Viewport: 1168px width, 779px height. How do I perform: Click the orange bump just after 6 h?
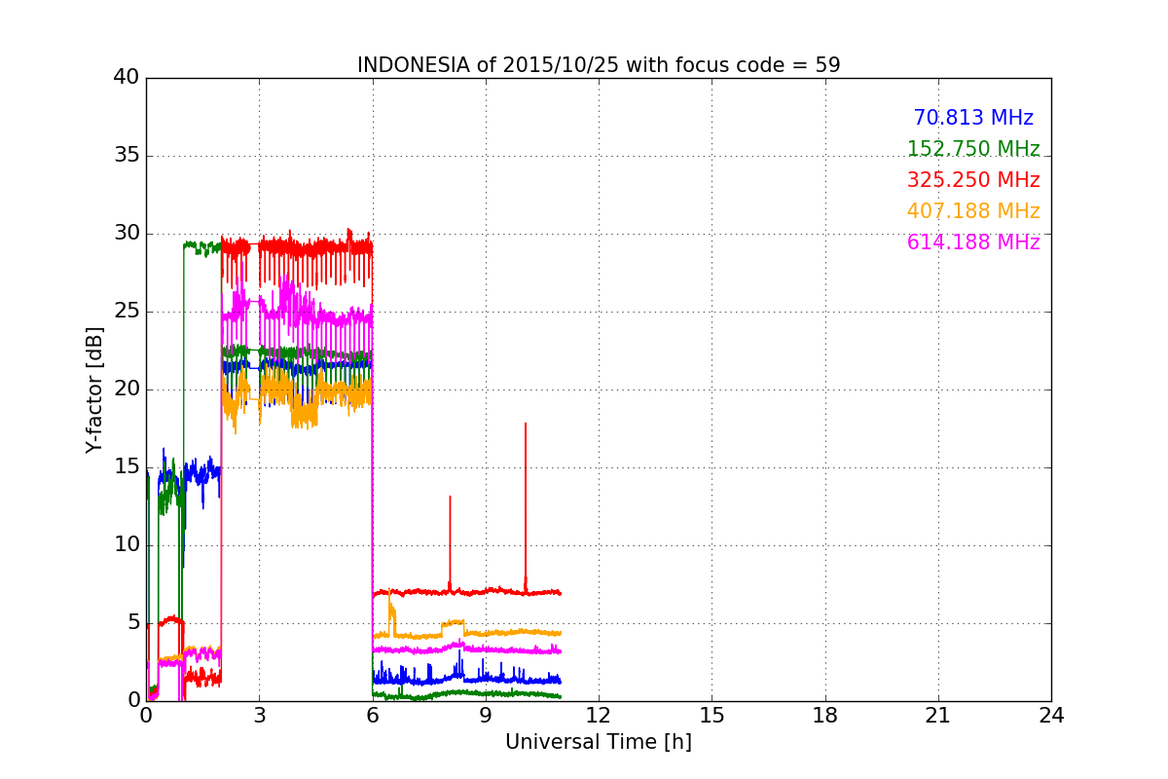click(x=391, y=612)
